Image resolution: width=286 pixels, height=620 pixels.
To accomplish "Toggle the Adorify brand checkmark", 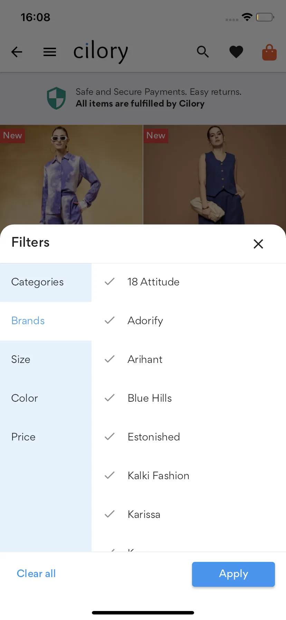I will (x=109, y=321).
